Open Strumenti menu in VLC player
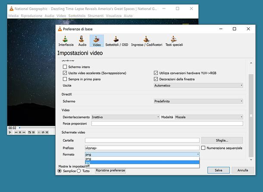The height and width of the screenshot is (192, 263). pos(96,16)
